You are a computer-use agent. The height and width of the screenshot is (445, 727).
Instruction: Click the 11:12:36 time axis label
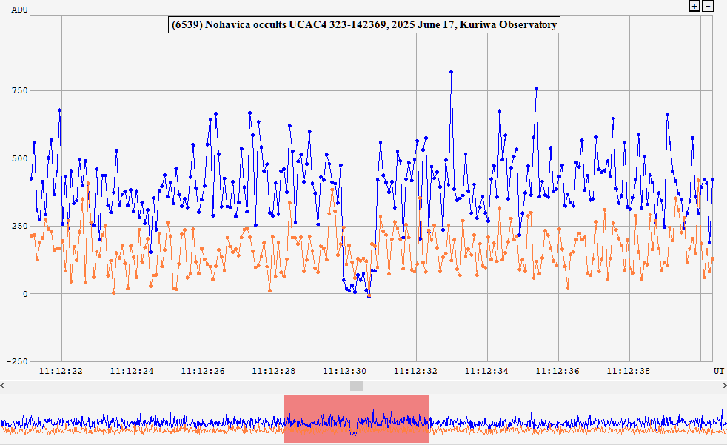558,370
